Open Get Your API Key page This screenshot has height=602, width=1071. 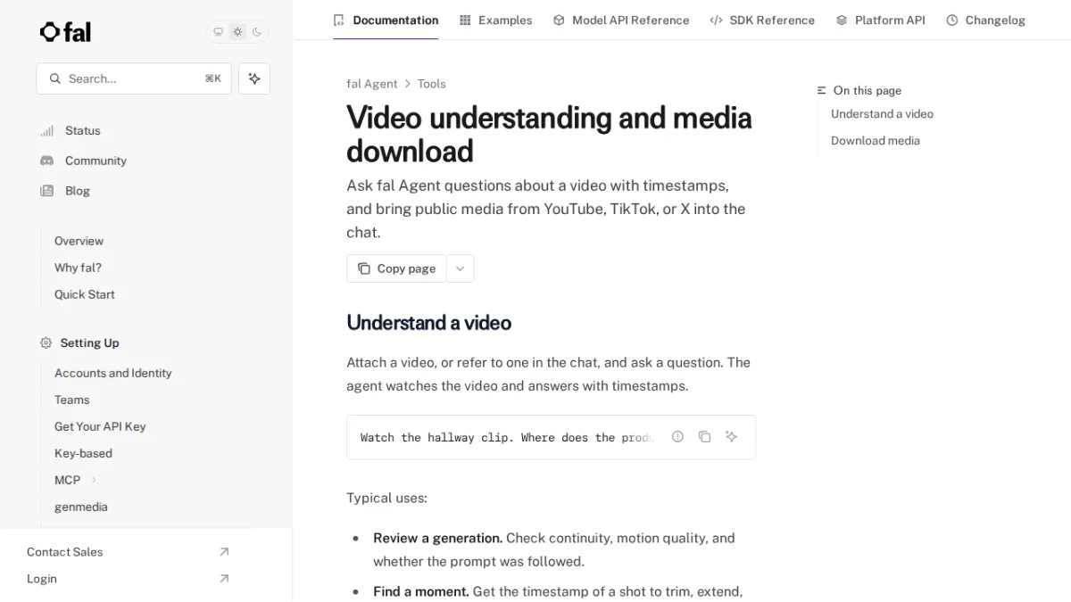tap(100, 426)
